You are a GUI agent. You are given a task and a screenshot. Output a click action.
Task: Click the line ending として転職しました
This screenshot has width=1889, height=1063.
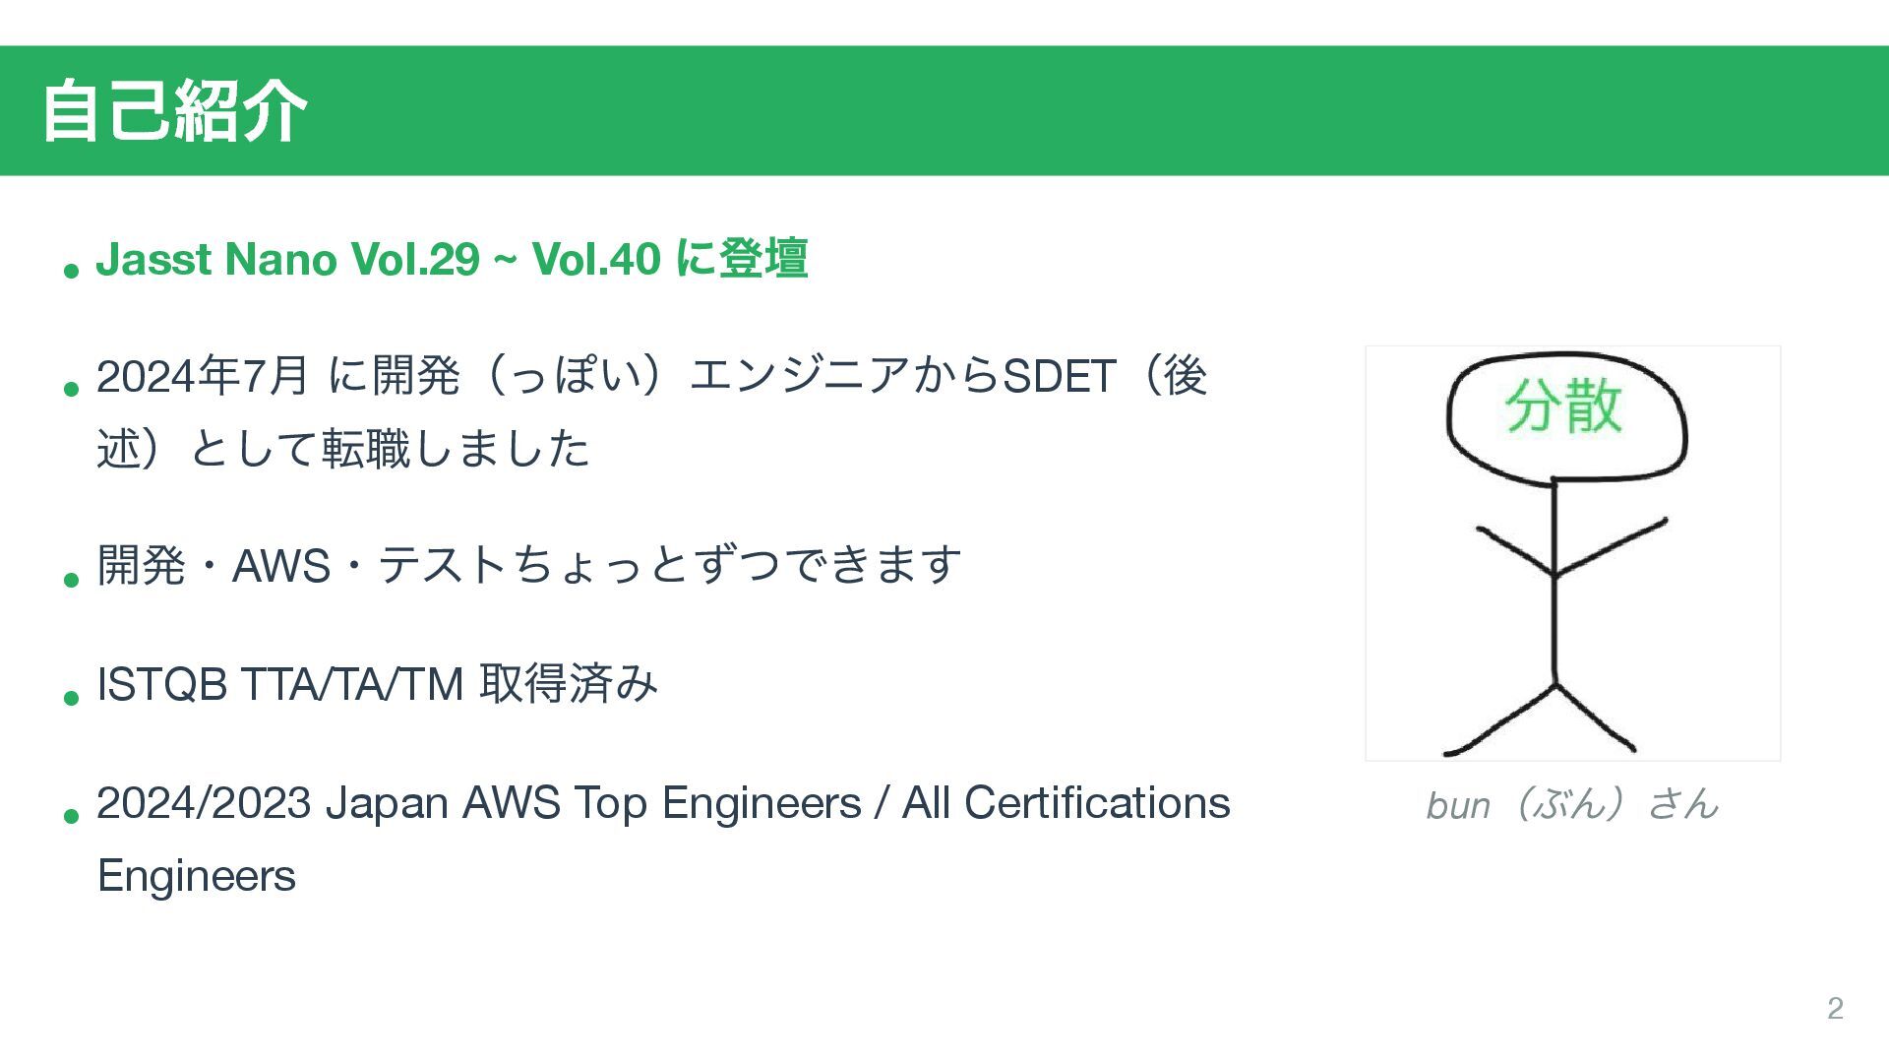tap(344, 449)
